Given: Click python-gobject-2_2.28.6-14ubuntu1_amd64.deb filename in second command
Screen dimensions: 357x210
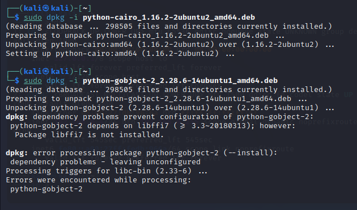Looking at the screenshot, I should [180, 81].
